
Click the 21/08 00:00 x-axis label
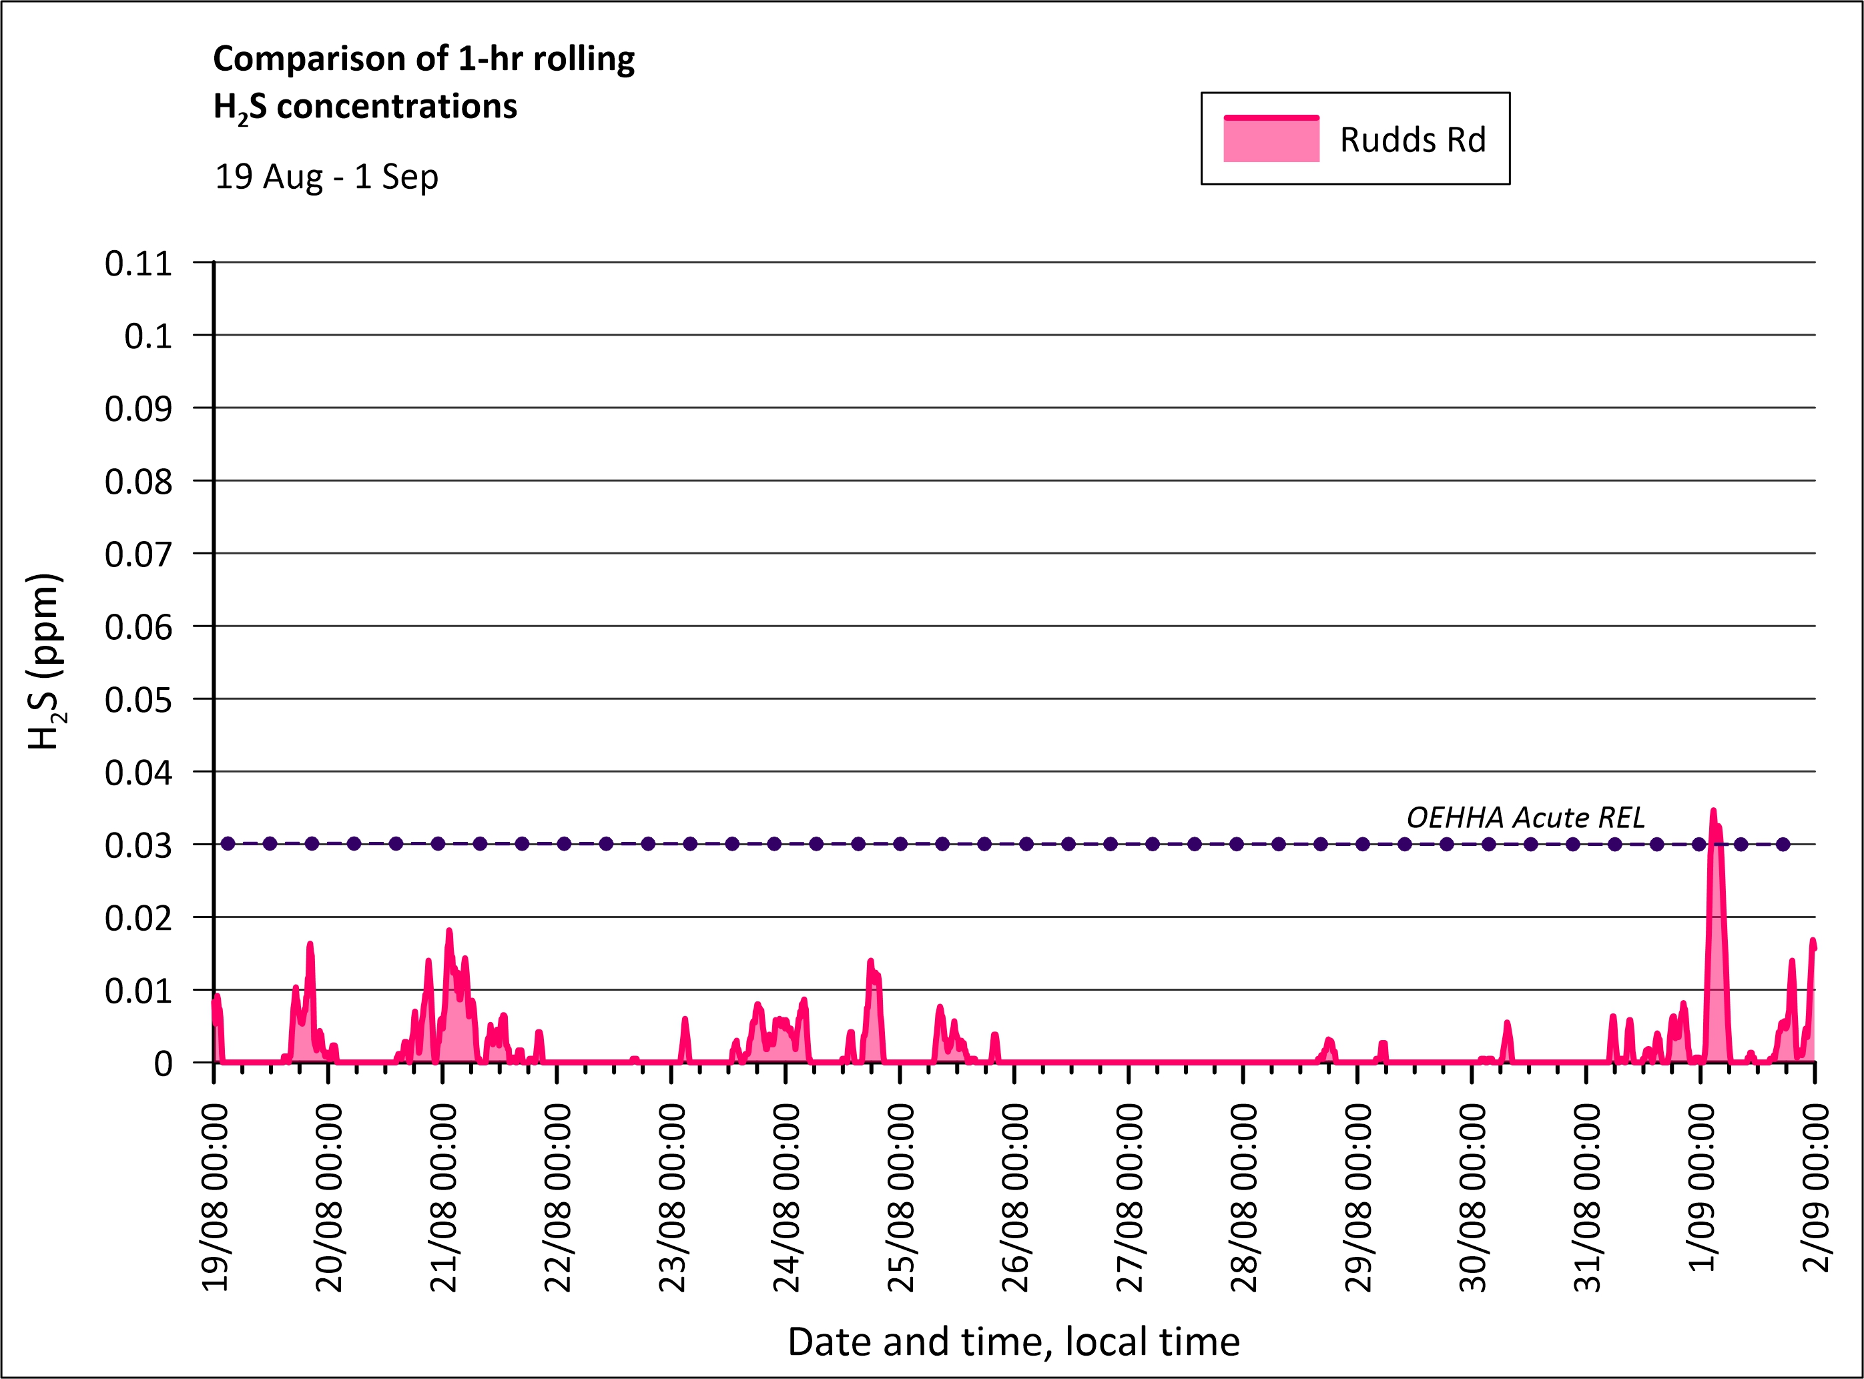pyautogui.click(x=443, y=1198)
